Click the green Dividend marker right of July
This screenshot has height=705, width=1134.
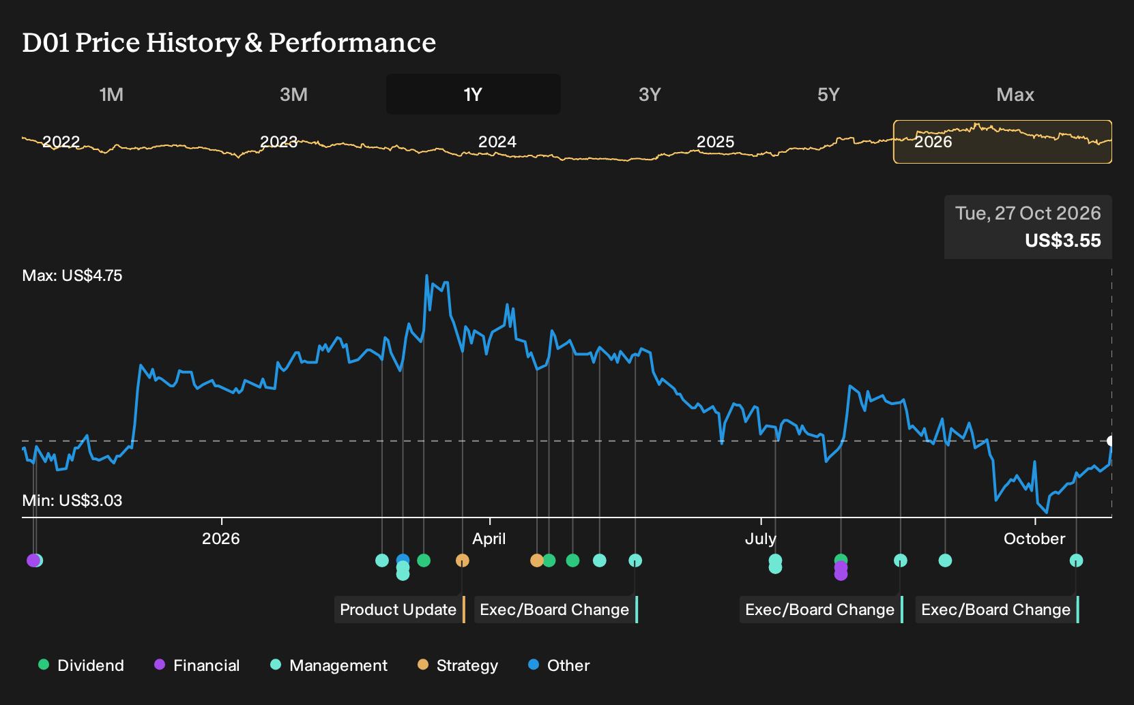coord(841,560)
